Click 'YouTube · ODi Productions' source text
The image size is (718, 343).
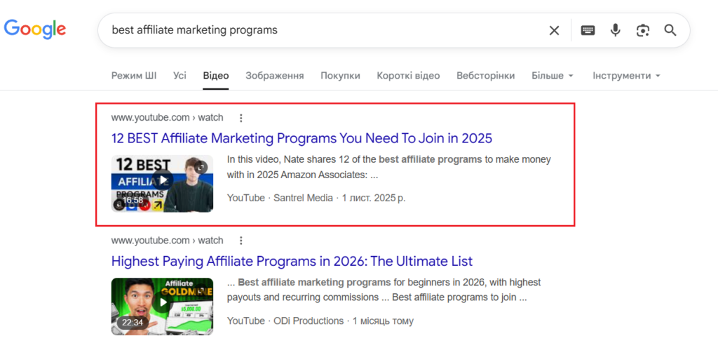click(x=285, y=321)
